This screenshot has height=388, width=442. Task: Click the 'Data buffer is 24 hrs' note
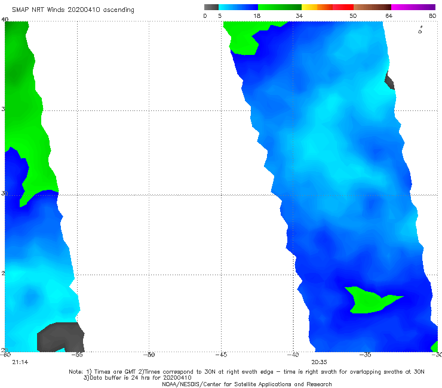[137, 378]
